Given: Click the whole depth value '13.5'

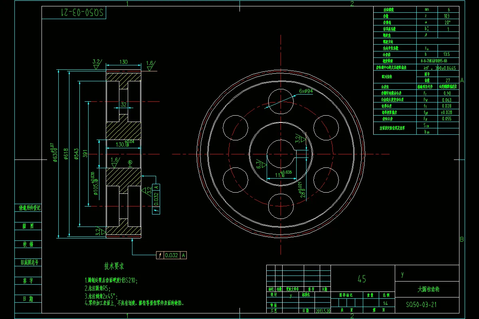Looking at the screenshot, I should pos(448,54).
